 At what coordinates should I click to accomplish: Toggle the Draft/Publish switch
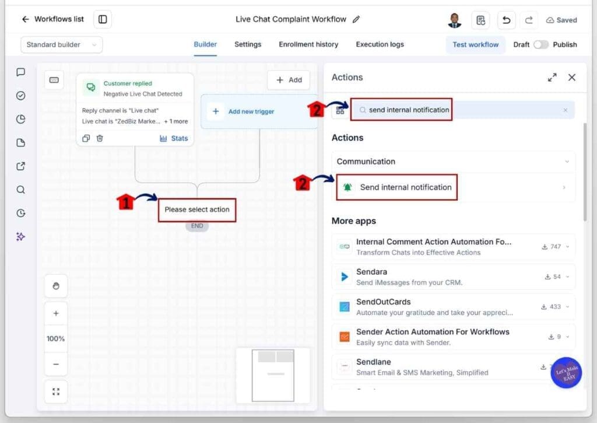[x=540, y=44]
